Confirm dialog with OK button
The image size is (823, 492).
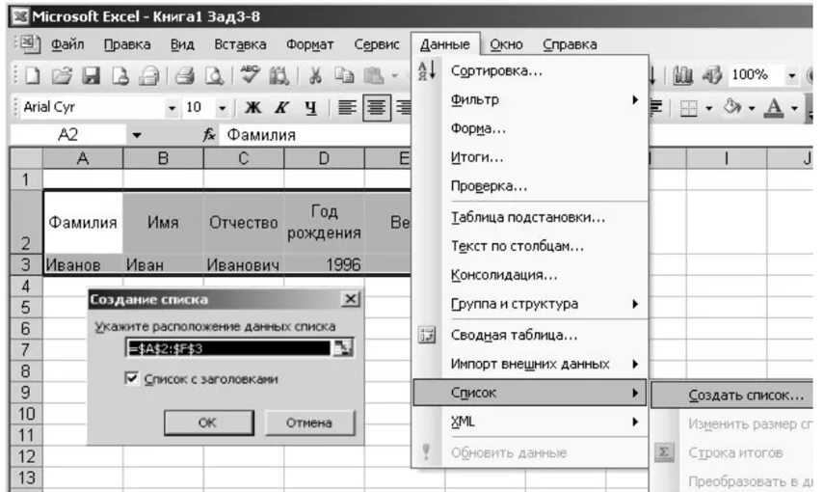click(x=208, y=423)
